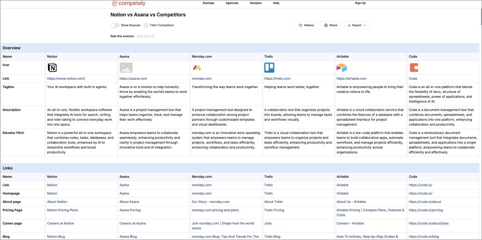Click the Notion logo icon in Icon row
482x240 pixels.
(52, 67)
